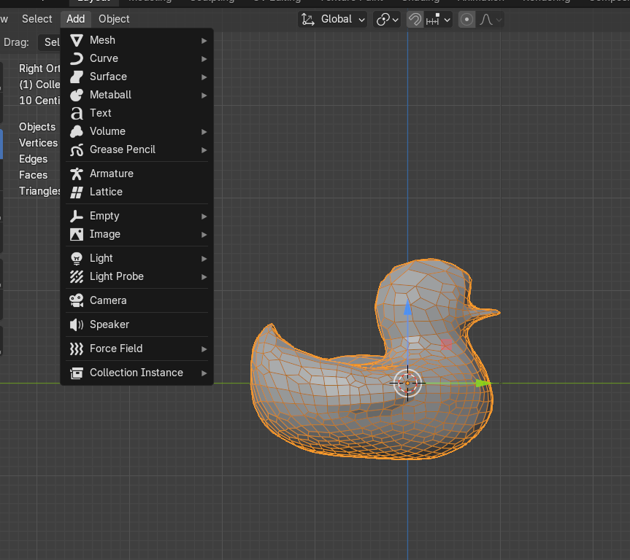Click the "10 Centi" grid scale text

[x=39, y=101]
